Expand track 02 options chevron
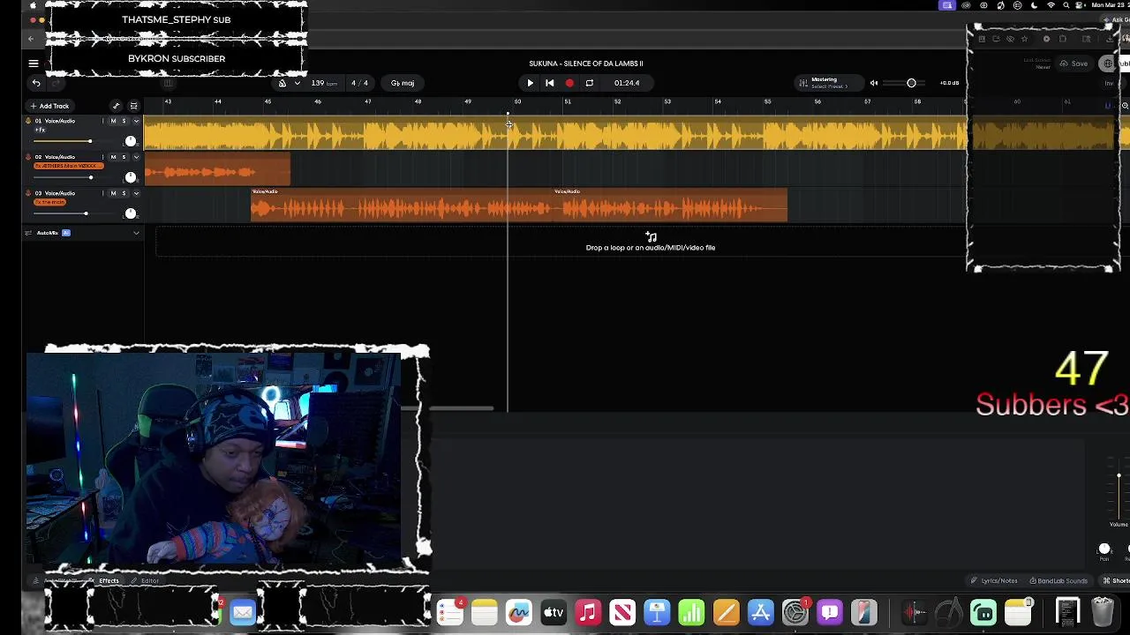1130x635 pixels. point(136,157)
